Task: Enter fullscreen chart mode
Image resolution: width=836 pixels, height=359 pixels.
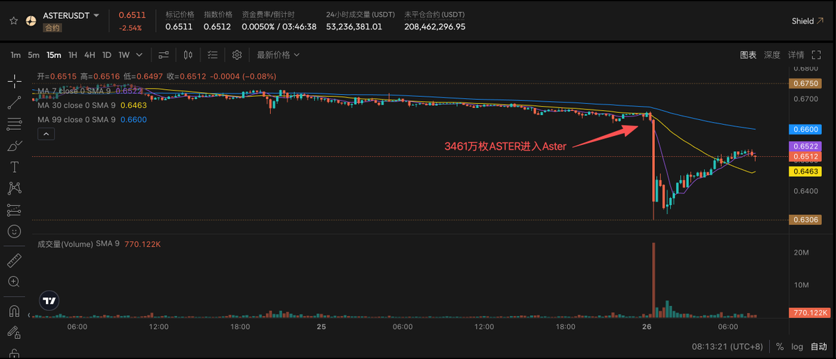Action: [x=816, y=54]
